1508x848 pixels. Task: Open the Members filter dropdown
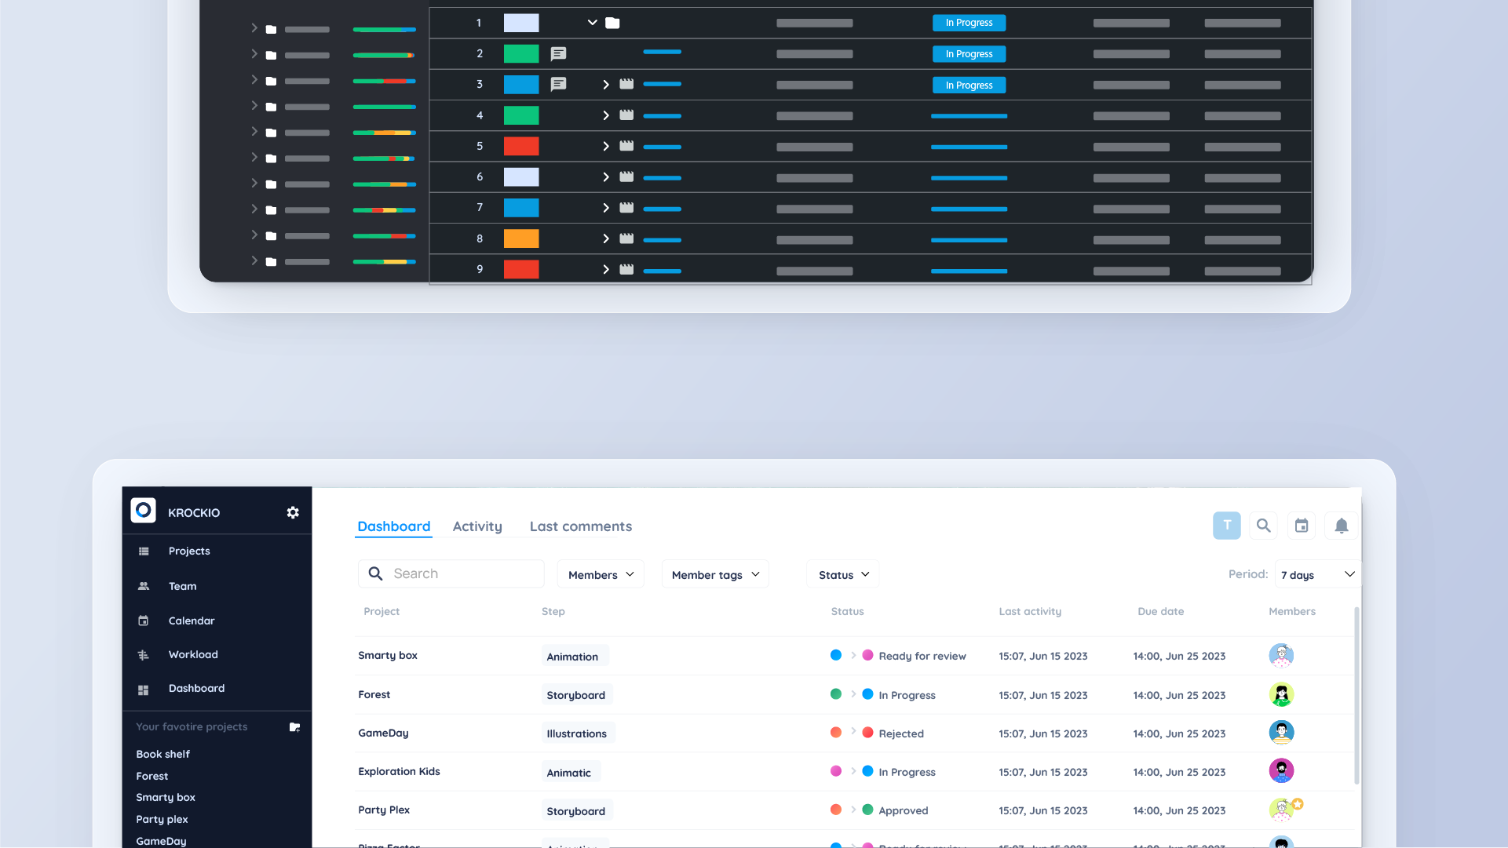(x=601, y=574)
